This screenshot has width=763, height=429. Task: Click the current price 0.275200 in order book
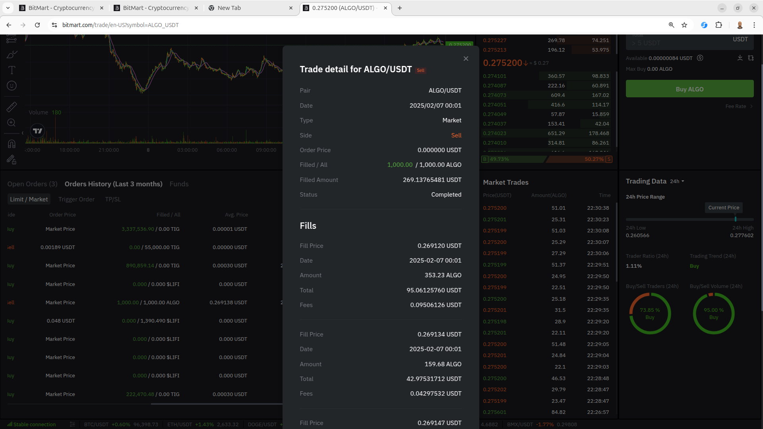click(502, 63)
